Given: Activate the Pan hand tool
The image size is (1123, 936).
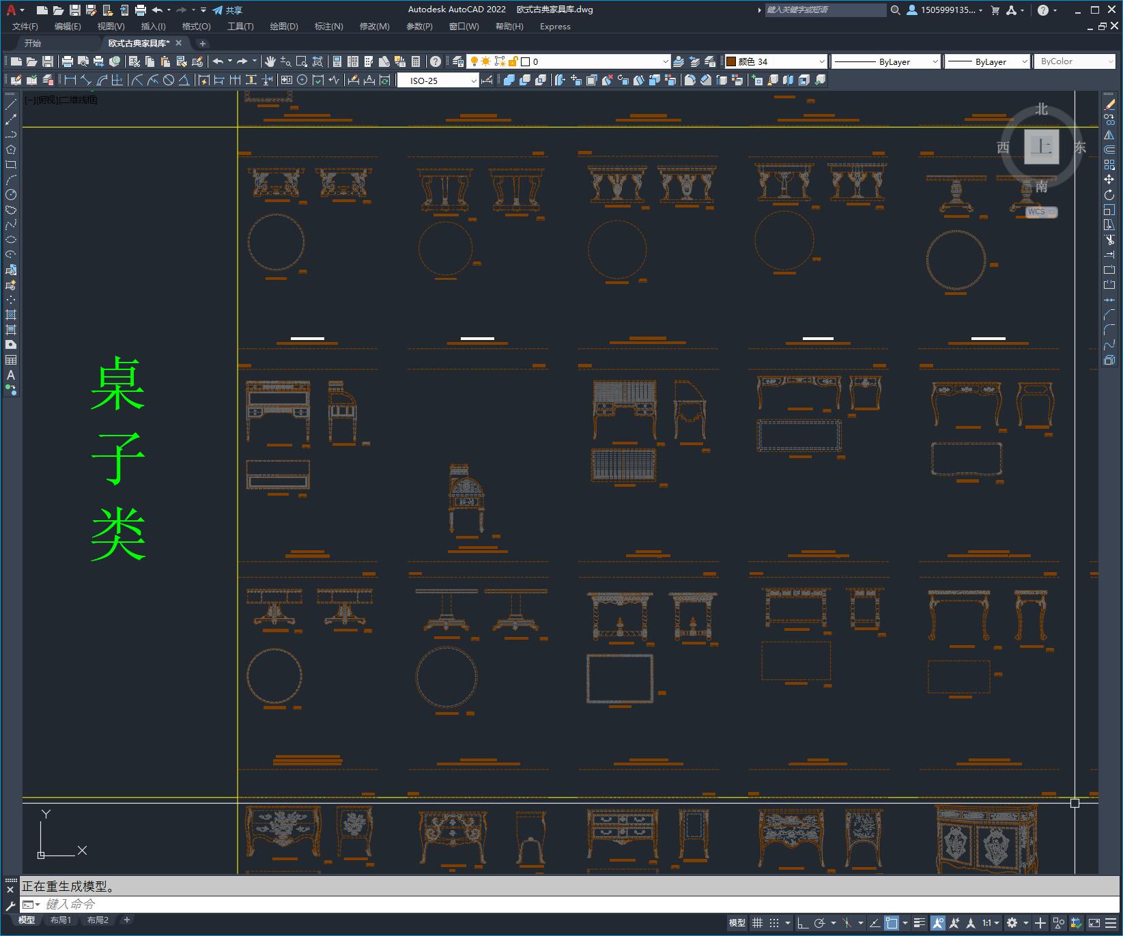Looking at the screenshot, I should pos(270,61).
